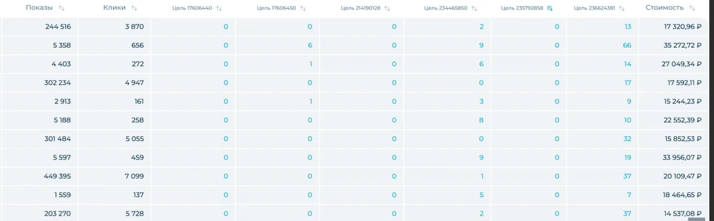Screen dimensions: 714x221
Task: Open the goal value 13 link
Action: [x=628, y=27]
